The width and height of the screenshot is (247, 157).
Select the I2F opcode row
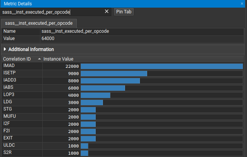[x=123, y=124]
